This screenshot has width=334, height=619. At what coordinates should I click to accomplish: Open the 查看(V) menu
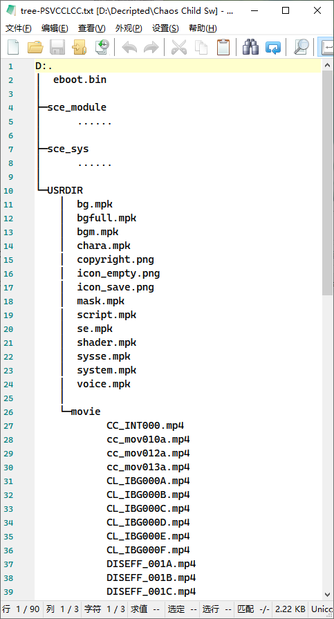pos(91,28)
